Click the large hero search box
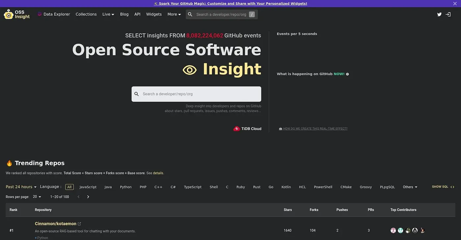 (x=196, y=94)
